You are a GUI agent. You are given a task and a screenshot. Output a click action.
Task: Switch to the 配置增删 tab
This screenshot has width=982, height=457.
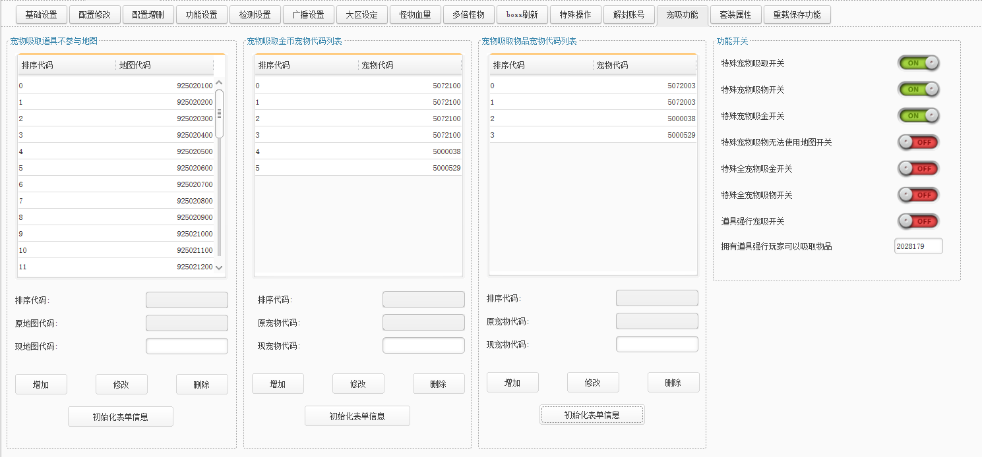(148, 14)
